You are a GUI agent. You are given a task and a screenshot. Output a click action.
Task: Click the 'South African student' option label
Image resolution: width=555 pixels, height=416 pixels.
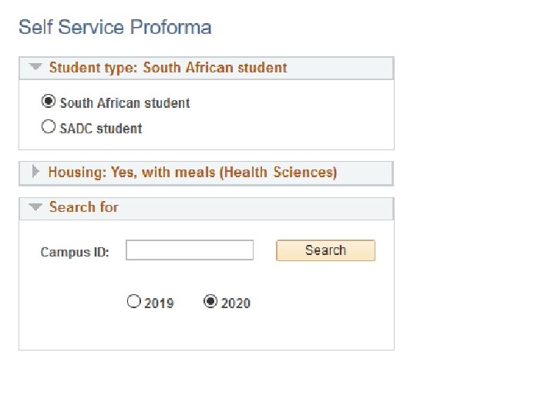point(125,103)
